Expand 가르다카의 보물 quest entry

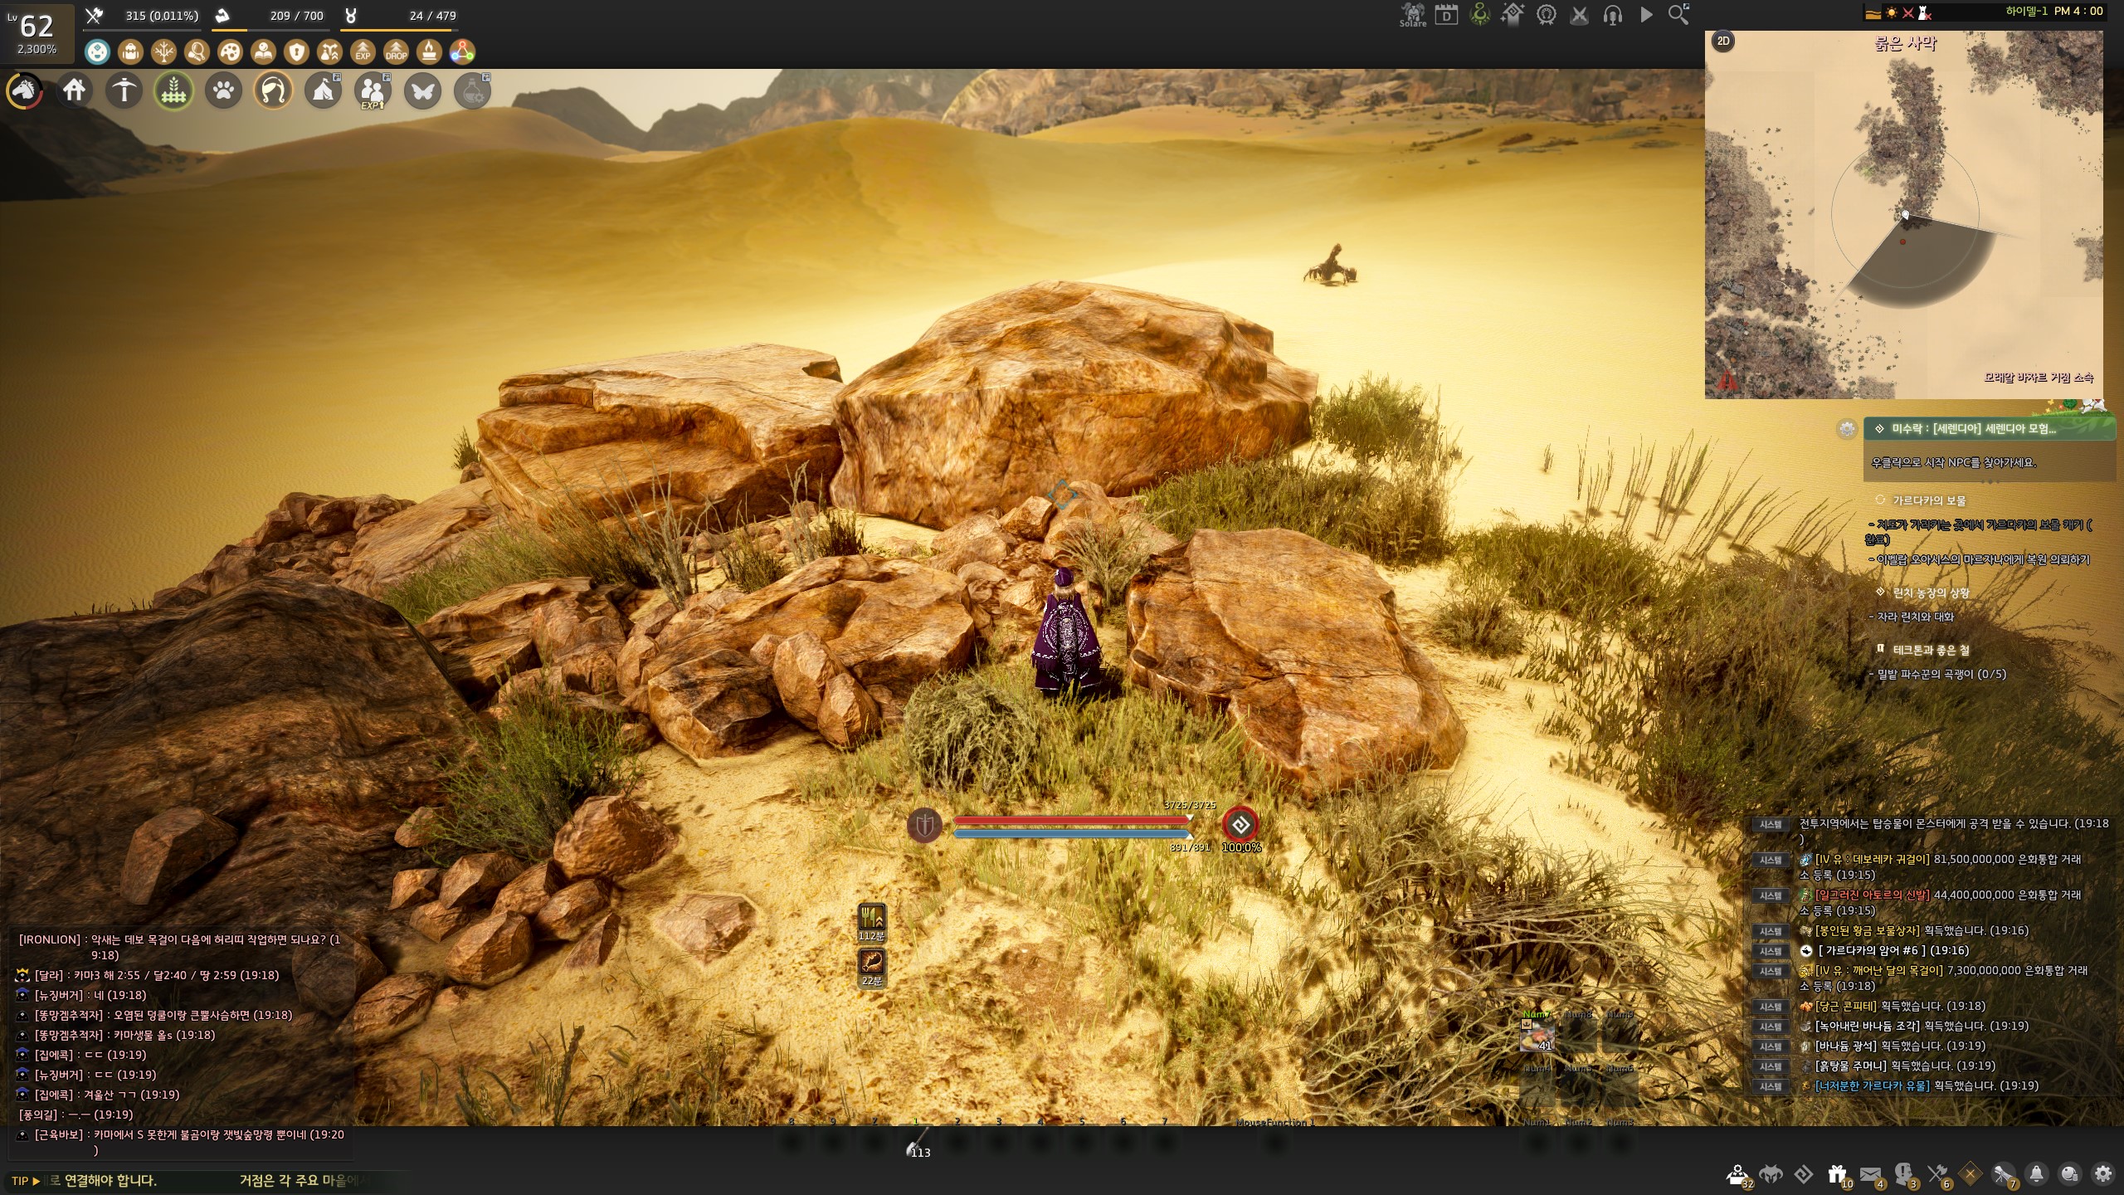coord(1928,500)
